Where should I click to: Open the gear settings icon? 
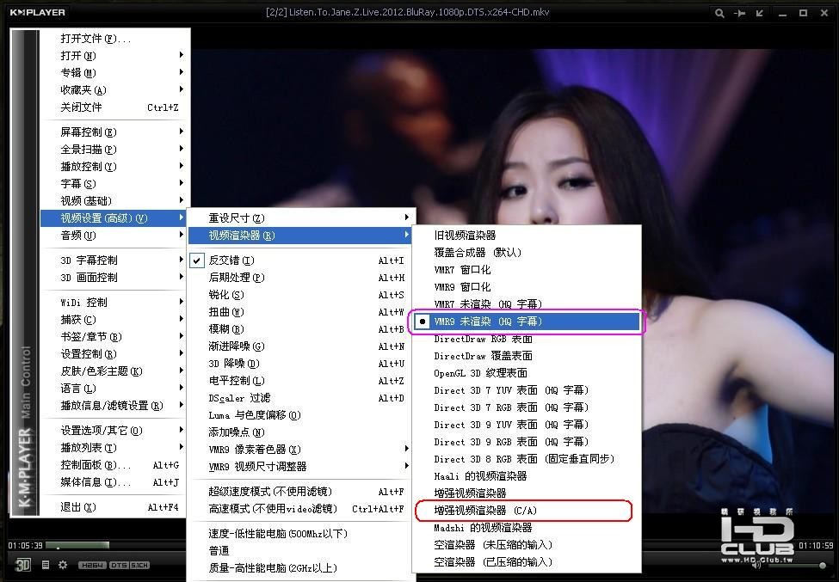63,565
